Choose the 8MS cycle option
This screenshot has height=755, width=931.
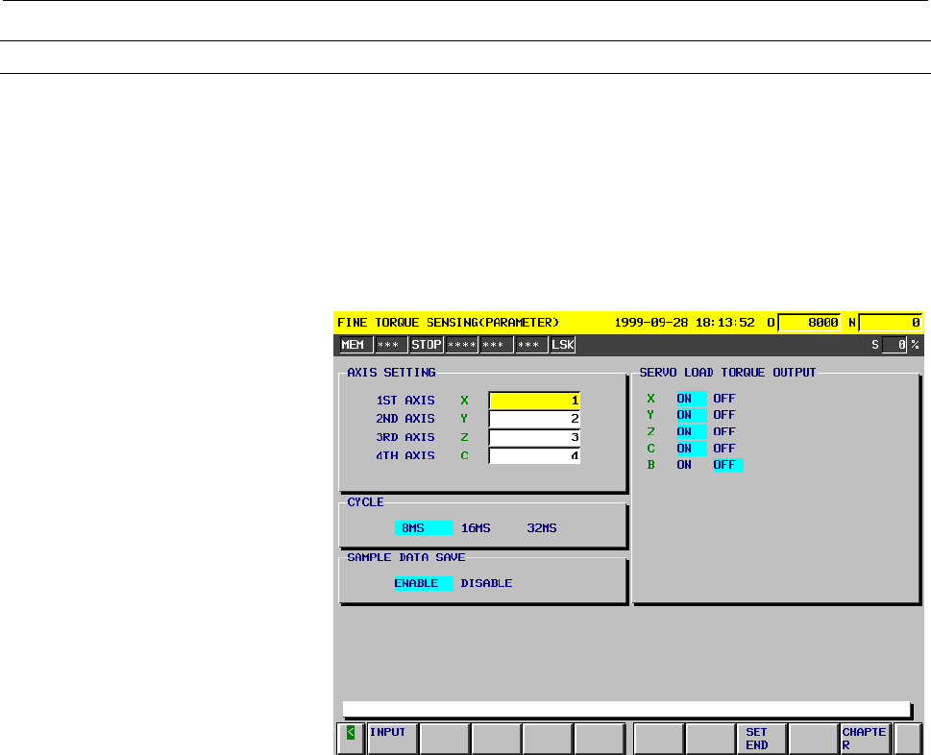[x=424, y=528]
